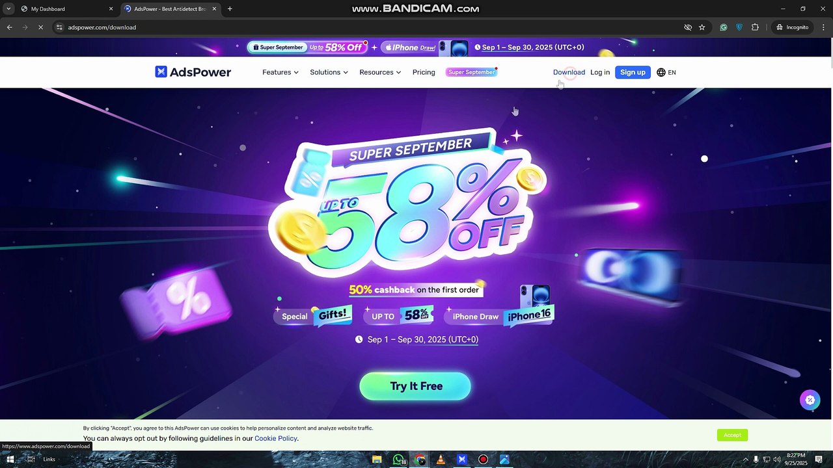
Task: Accept the cookie notice
Action: [x=732, y=435]
